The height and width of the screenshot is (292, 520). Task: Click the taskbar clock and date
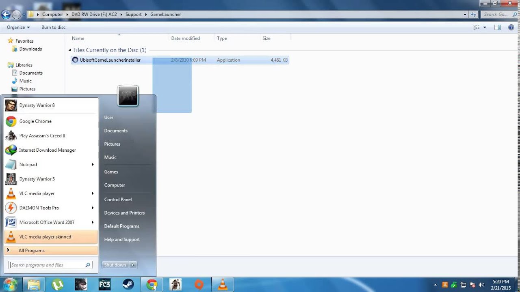tap(500, 285)
